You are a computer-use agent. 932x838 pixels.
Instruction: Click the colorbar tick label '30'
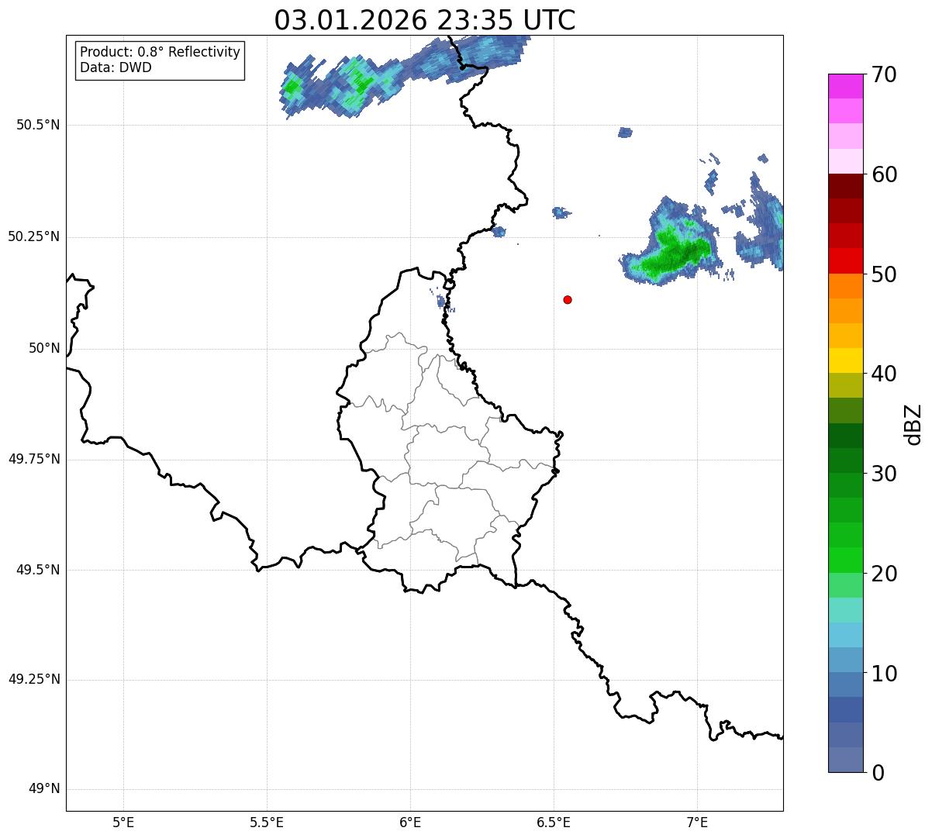click(884, 474)
